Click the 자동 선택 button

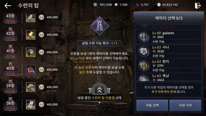pos(152,105)
